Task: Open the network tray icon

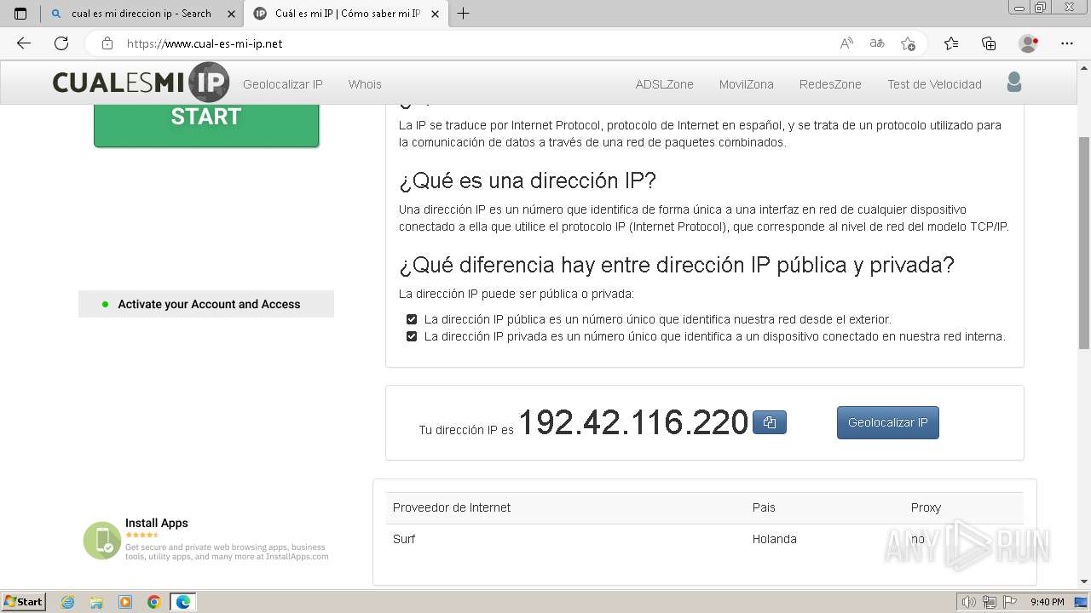Action: point(990,602)
